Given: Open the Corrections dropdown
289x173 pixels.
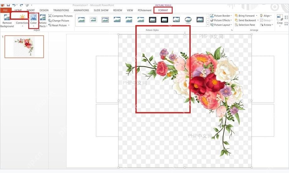Looking at the screenshot, I should [22, 21].
